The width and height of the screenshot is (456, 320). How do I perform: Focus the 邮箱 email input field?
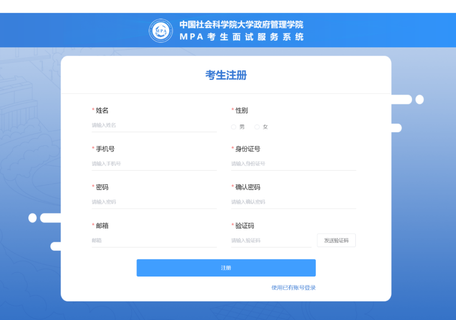(154, 240)
